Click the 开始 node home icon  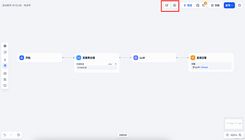(22, 58)
